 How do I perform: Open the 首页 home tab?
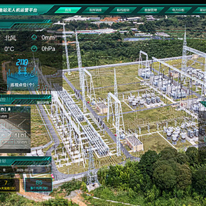(68, 10)
